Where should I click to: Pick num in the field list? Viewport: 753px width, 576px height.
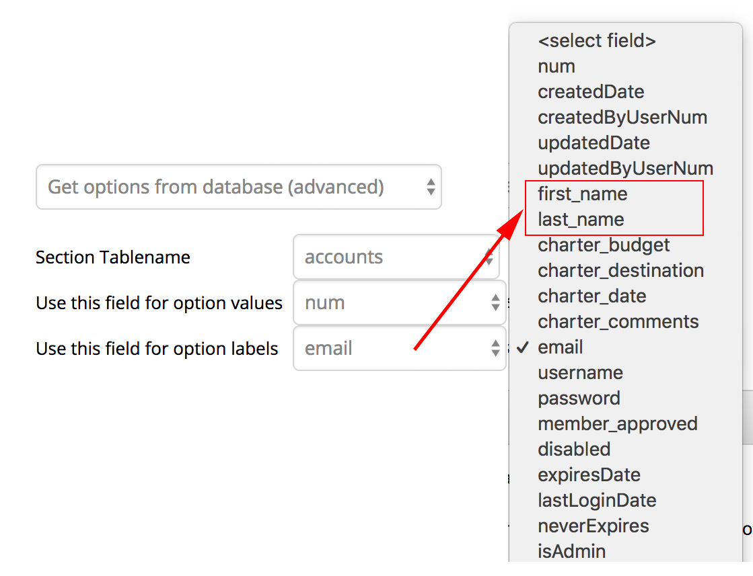pos(557,67)
